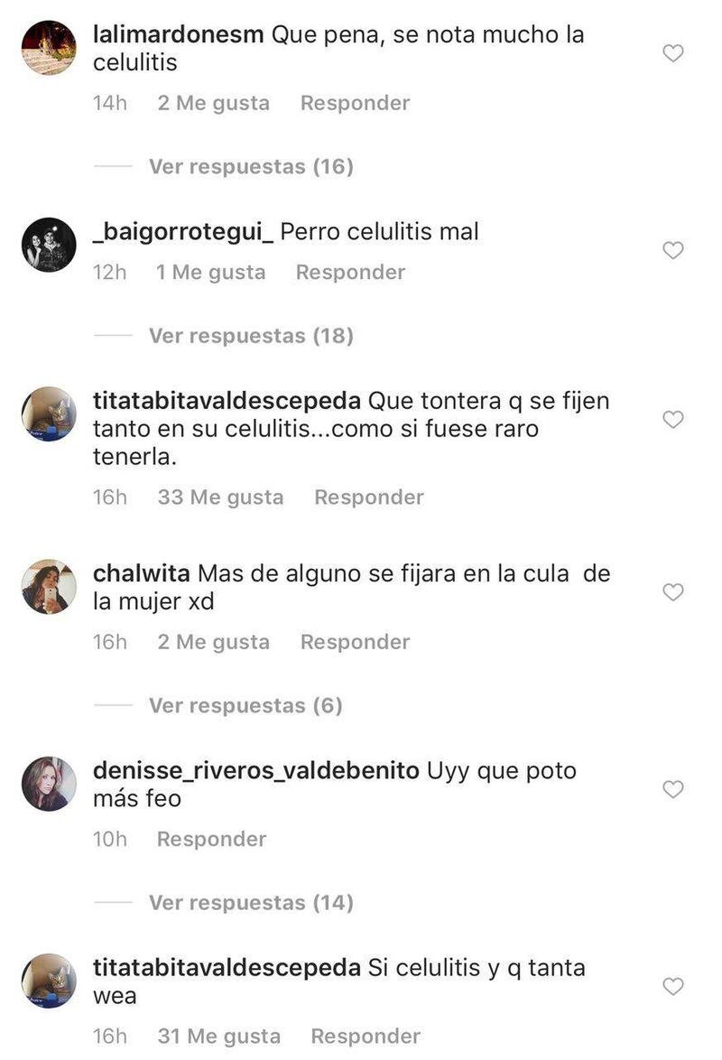This screenshot has width=722, height=1060.
Task: Click Responder under denisse_riveros_valdebenito's comment
Action: [211, 839]
